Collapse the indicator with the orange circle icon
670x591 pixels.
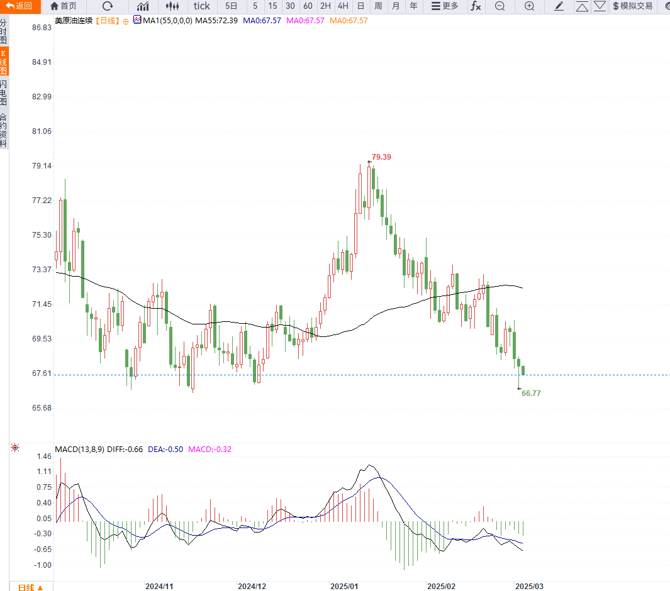[126, 21]
